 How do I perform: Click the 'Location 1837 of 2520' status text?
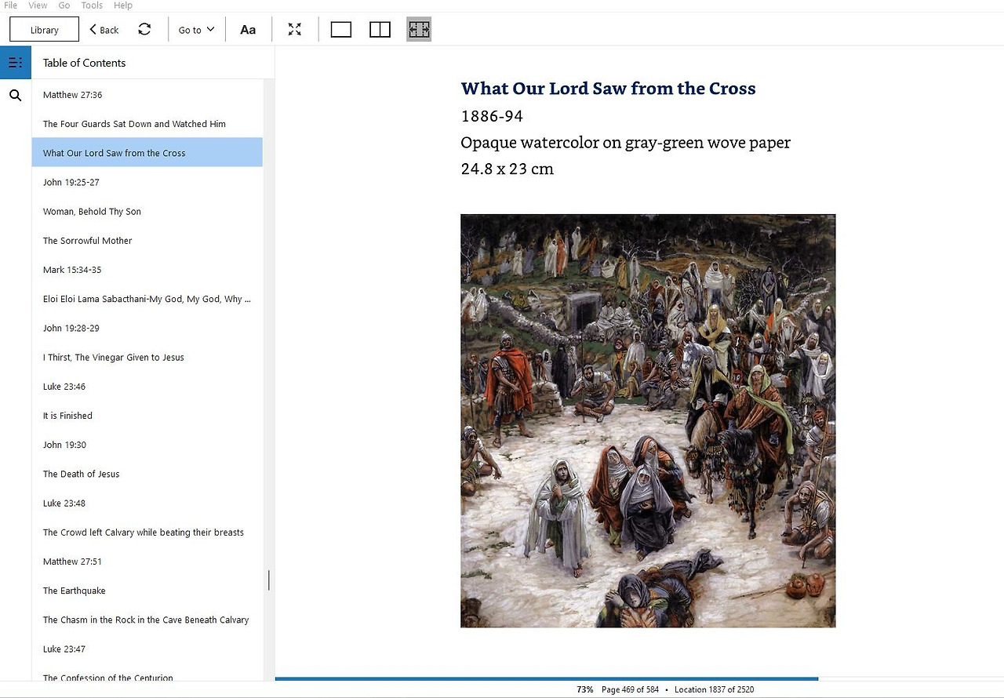[714, 689]
